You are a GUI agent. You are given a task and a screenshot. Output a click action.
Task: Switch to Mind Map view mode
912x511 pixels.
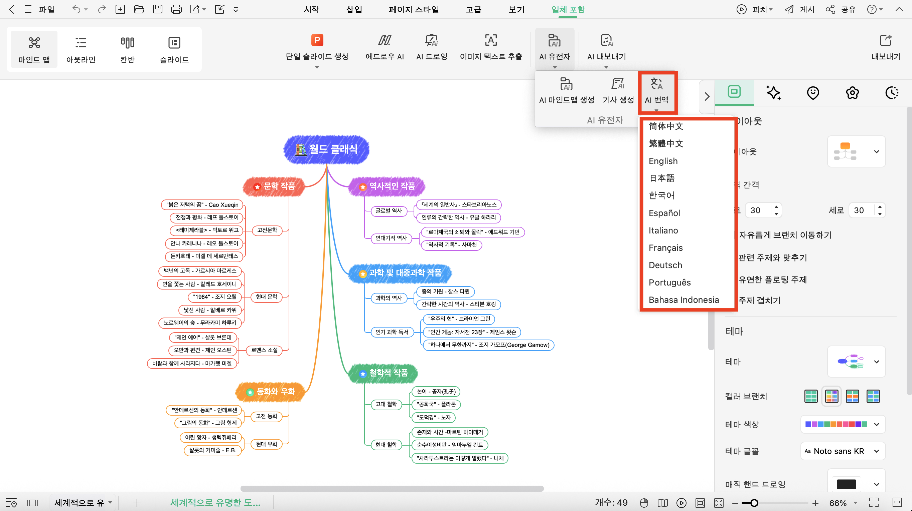34,50
